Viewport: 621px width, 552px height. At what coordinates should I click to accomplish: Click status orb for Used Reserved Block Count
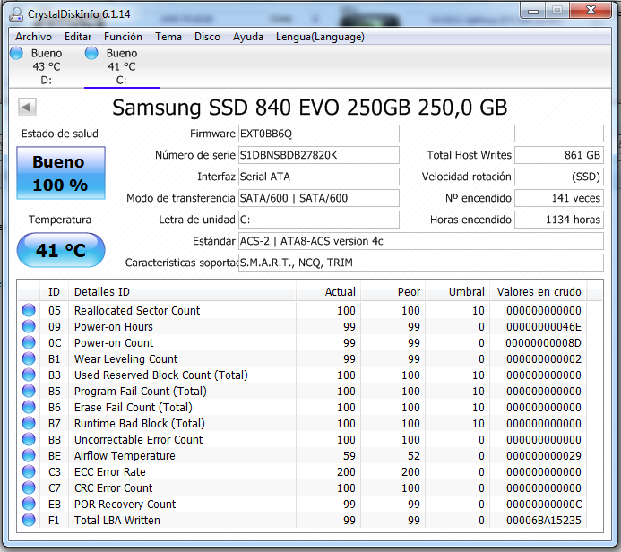pos(29,375)
